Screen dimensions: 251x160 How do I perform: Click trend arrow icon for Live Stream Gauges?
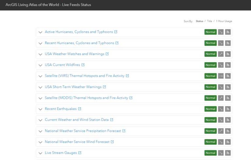(221, 153)
